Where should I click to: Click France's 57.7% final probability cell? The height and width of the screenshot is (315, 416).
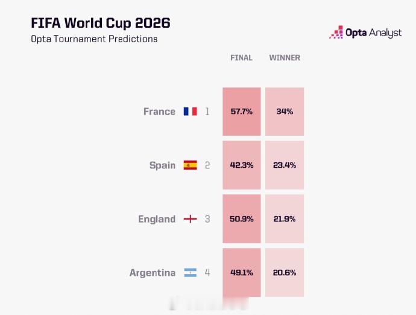click(x=242, y=112)
